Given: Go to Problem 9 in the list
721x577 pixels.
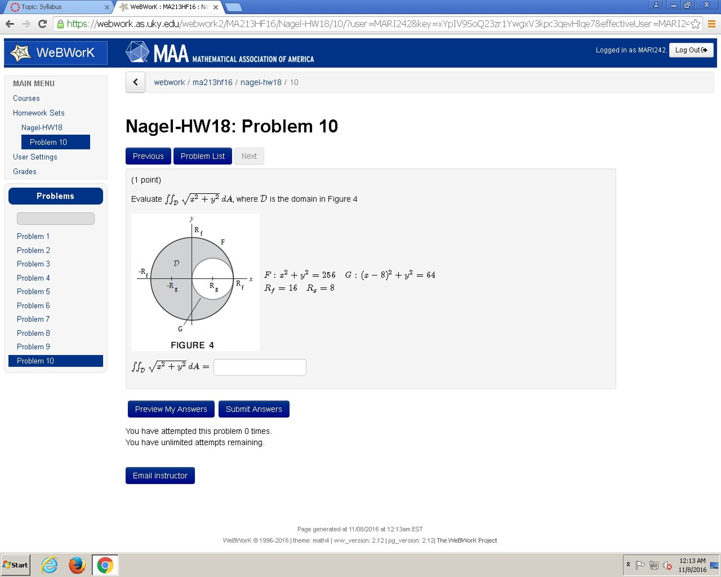Looking at the screenshot, I should (33, 346).
